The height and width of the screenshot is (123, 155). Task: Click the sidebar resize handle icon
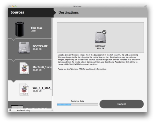click(x=52, y=110)
